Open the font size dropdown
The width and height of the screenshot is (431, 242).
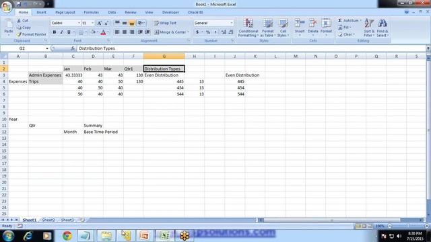(92, 23)
